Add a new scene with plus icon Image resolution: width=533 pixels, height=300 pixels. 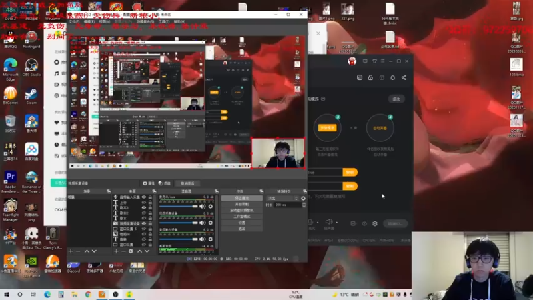(x=71, y=251)
